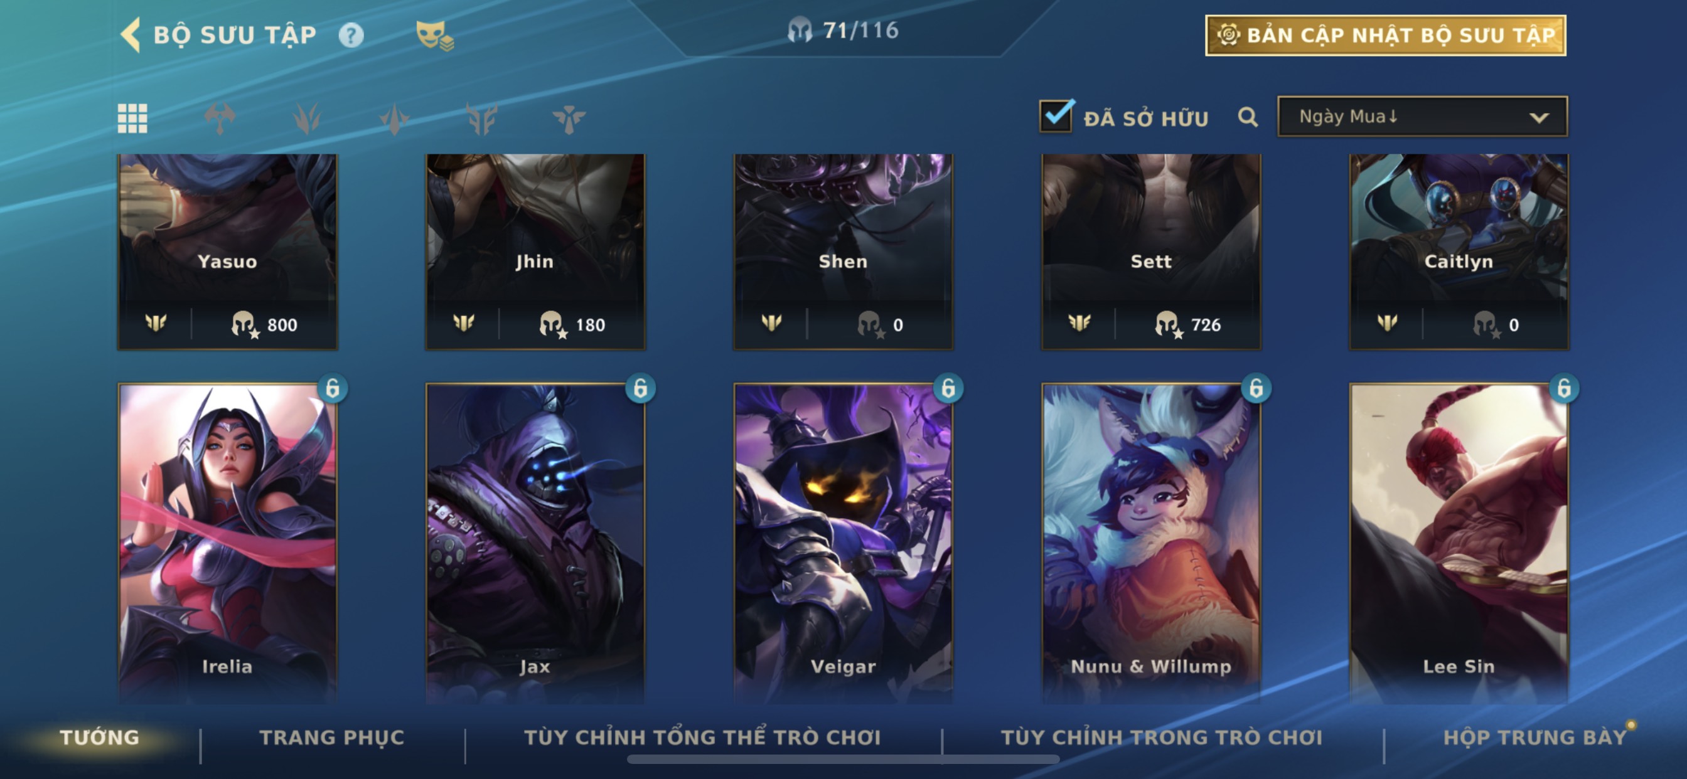Screen dimensions: 1687x779
Task: Click the sort dropdown chevron arrow
Action: (1539, 118)
